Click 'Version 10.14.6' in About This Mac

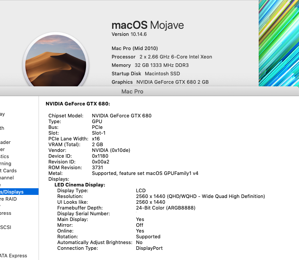click(x=129, y=34)
